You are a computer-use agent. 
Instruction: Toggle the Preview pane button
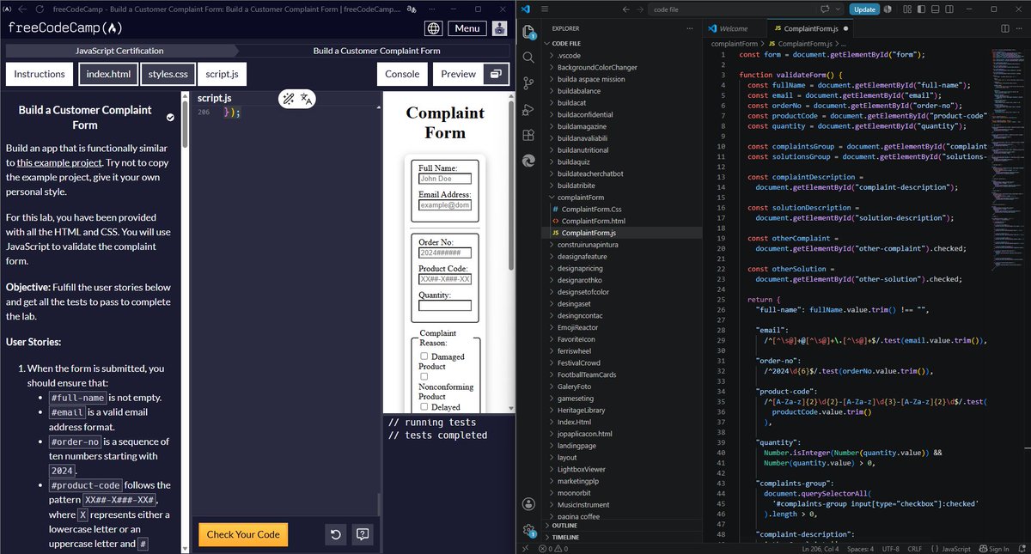(458, 74)
